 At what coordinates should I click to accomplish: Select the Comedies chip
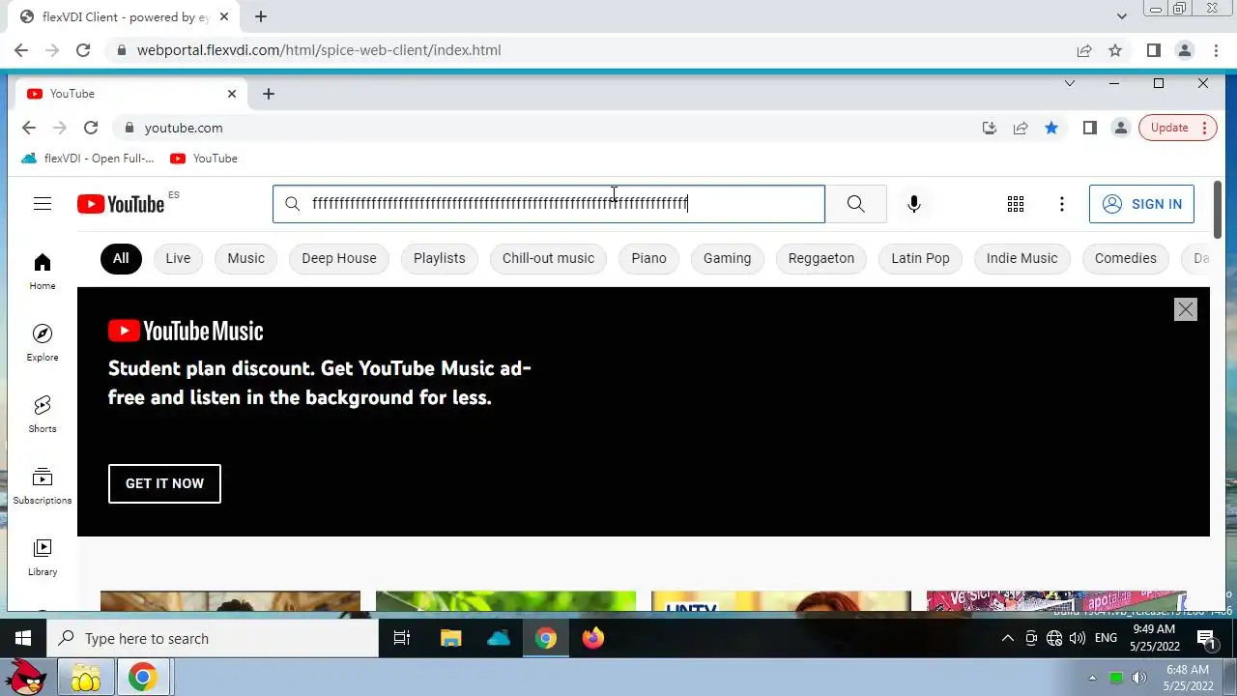tap(1125, 258)
